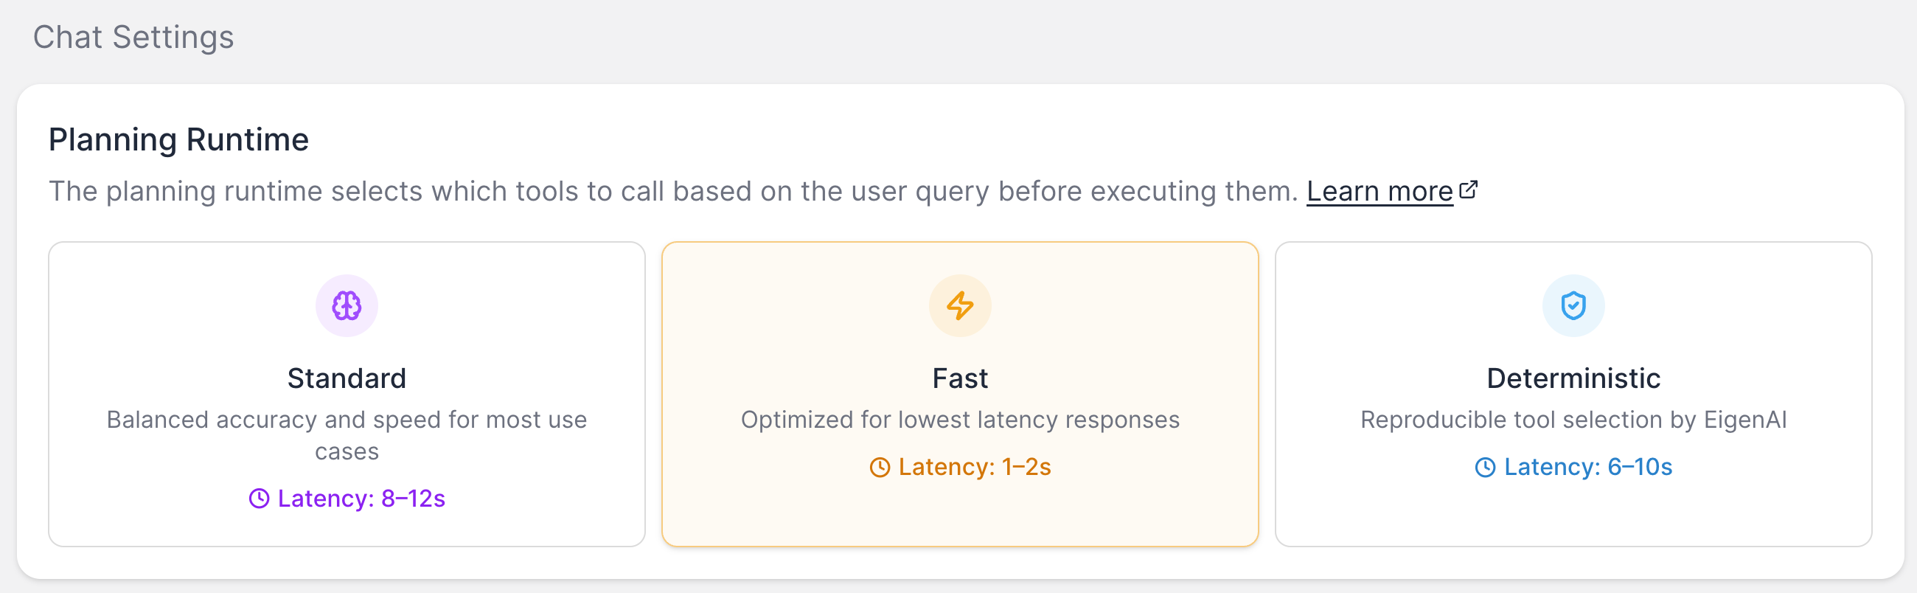Image resolution: width=1917 pixels, height=593 pixels.
Task: Open the Learn more link
Action: pos(1380,192)
